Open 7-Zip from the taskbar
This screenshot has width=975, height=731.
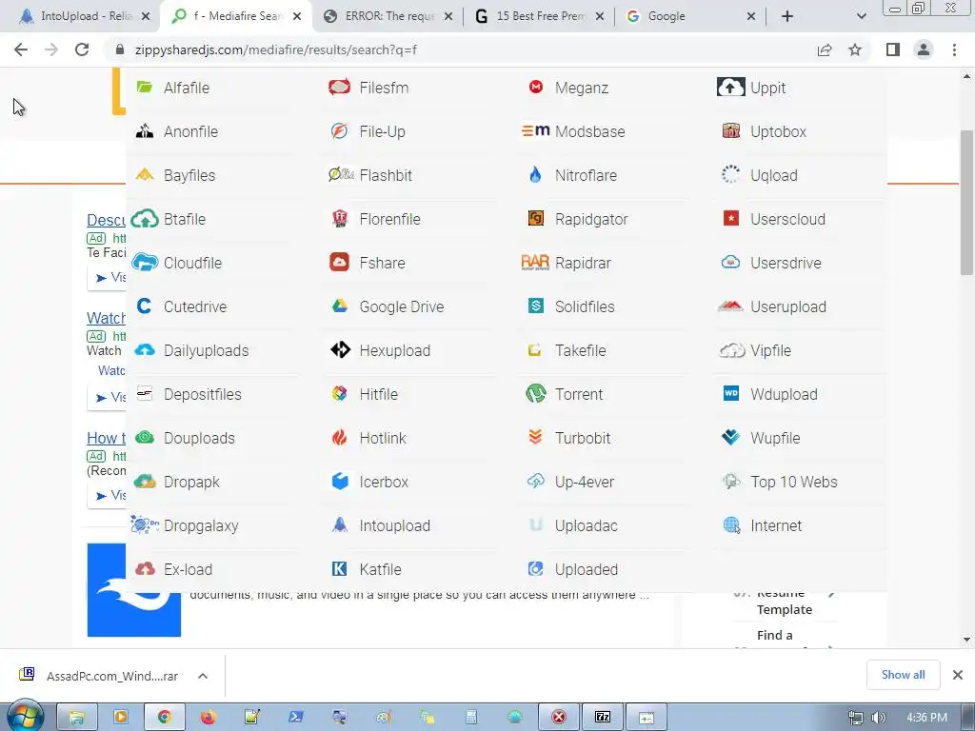pos(603,718)
